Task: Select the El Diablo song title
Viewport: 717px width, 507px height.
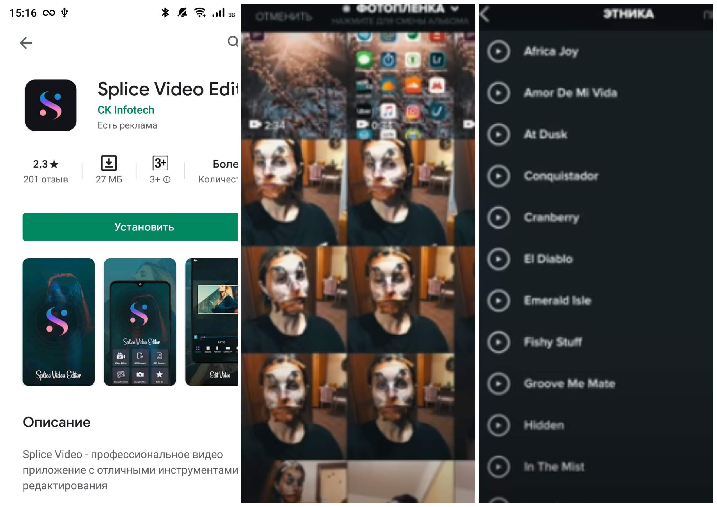Action: tap(548, 259)
